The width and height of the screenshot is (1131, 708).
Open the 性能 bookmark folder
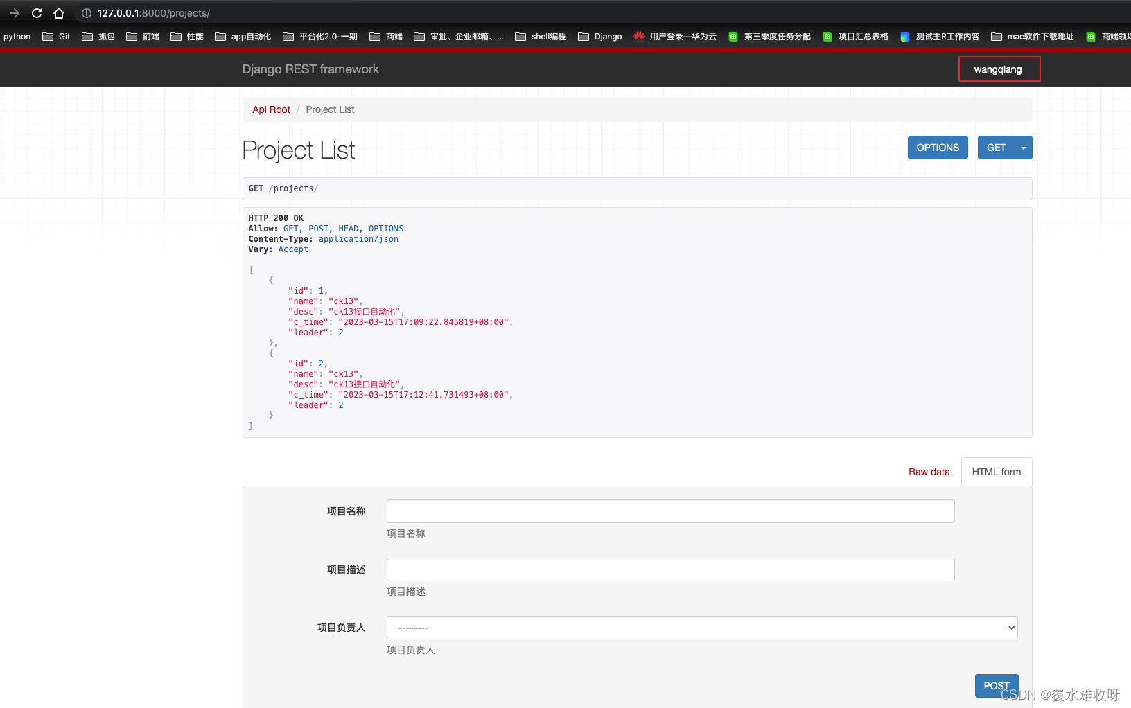pyautogui.click(x=187, y=37)
